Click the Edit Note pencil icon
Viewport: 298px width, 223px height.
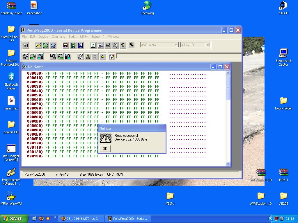112,57
